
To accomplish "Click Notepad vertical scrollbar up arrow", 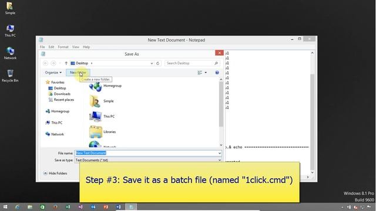I will (x=312, y=53).
